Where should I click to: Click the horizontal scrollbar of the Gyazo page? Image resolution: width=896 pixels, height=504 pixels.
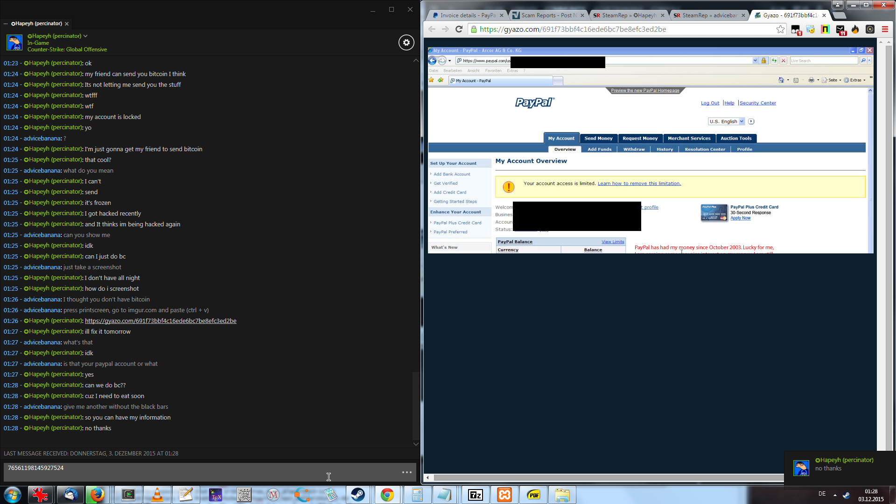click(x=607, y=478)
